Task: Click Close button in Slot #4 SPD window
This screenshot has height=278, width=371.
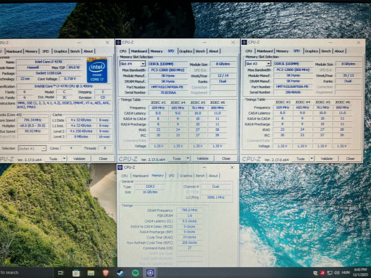Action: click(x=226, y=158)
